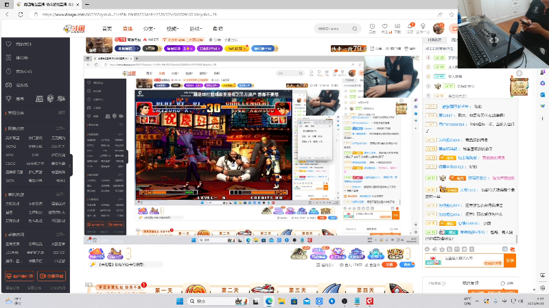Click the magnifier icon in the outer header search box
Viewport: 549px width, 308px height.
coord(355,29)
